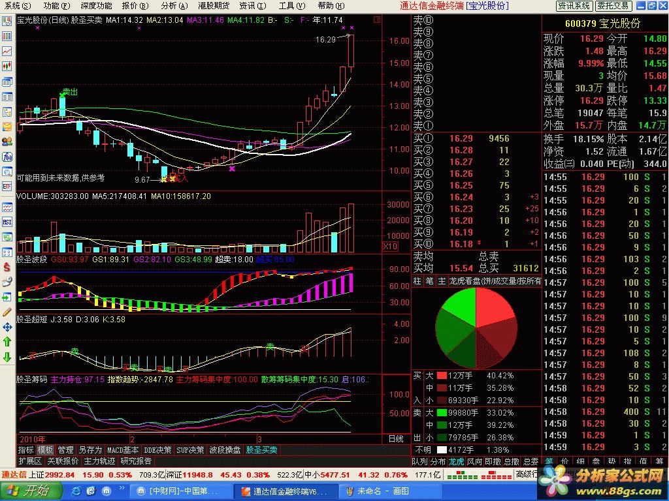The image size is (669, 501).
Task: Open the two-people users sidebar icon
Action: (x=7, y=142)
